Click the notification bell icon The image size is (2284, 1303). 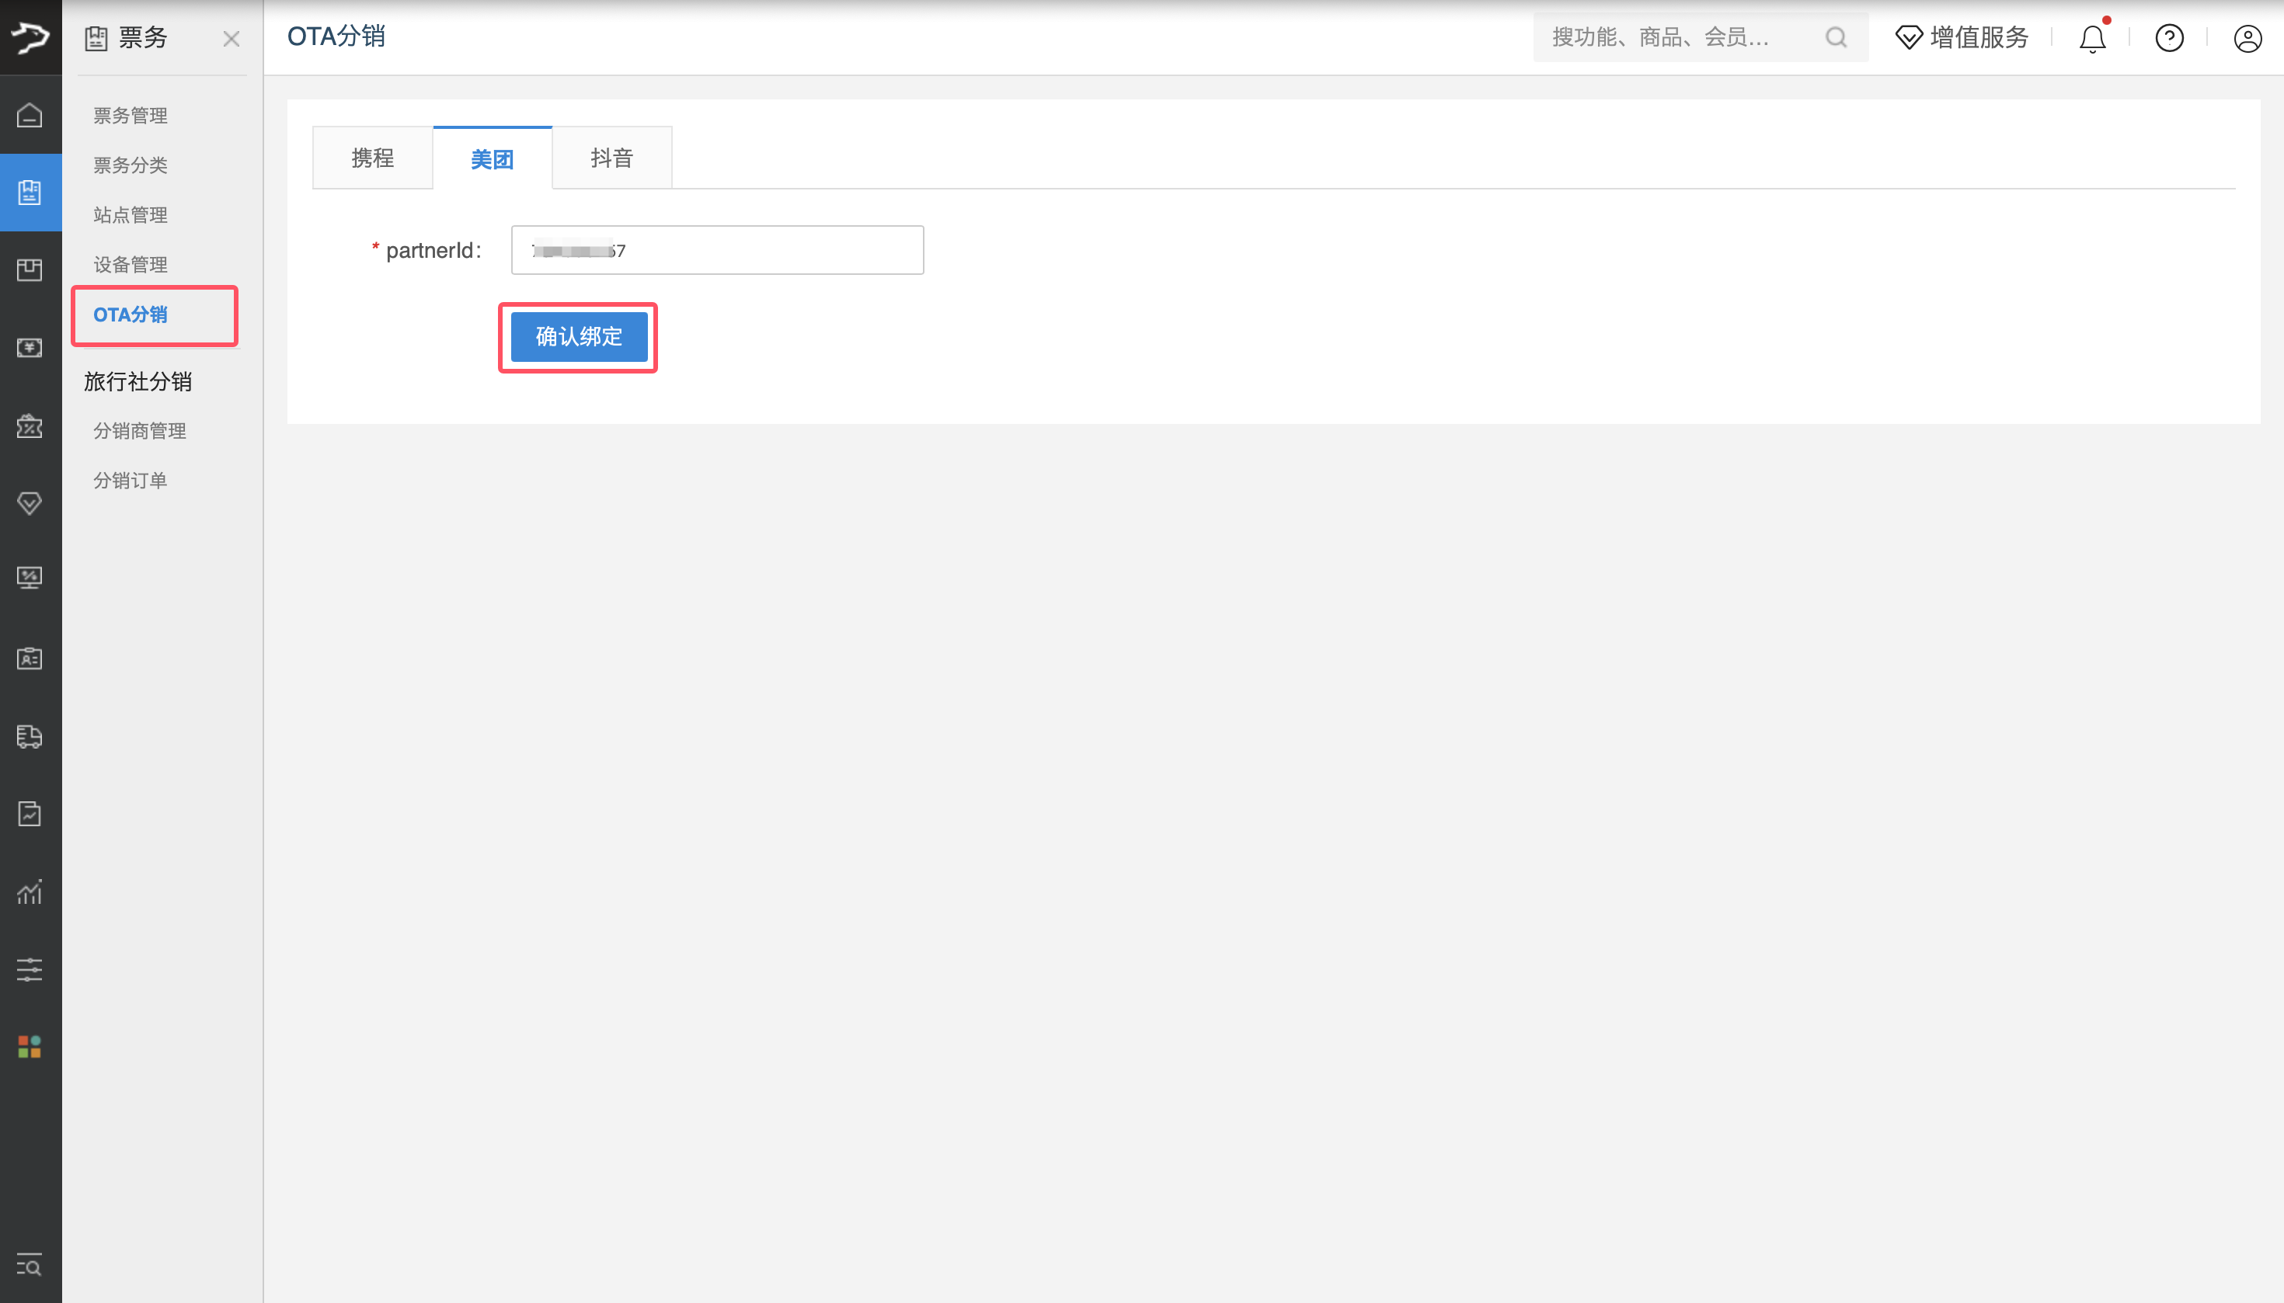[x=2091, y=39]
